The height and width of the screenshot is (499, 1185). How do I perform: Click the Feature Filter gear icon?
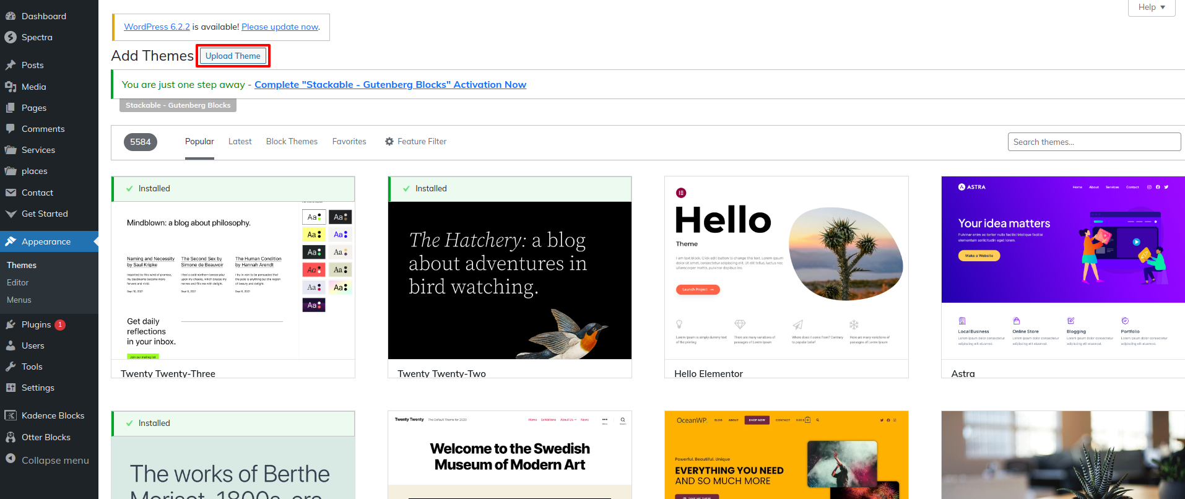(x=389, y=142)
